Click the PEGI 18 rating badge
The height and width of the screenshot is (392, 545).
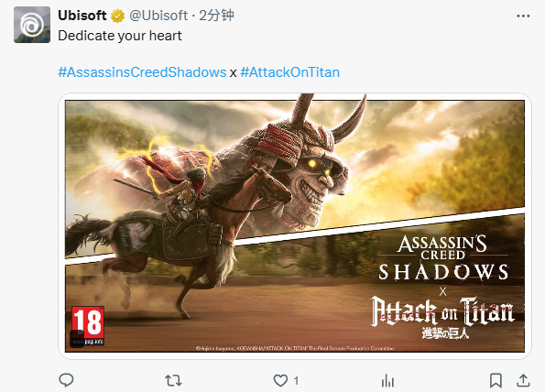[88, 326]
